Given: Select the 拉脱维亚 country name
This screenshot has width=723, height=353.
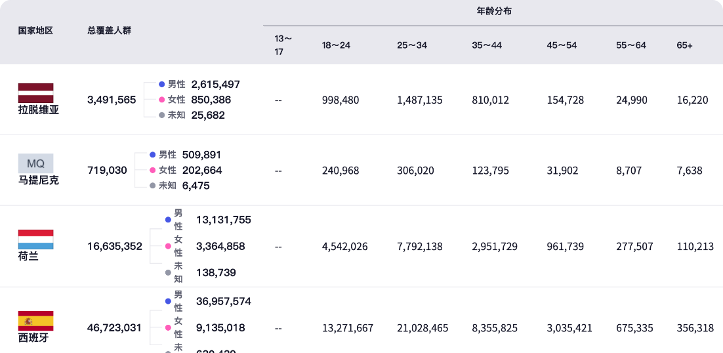Looking at the screenshot, I should pos(39,110).
